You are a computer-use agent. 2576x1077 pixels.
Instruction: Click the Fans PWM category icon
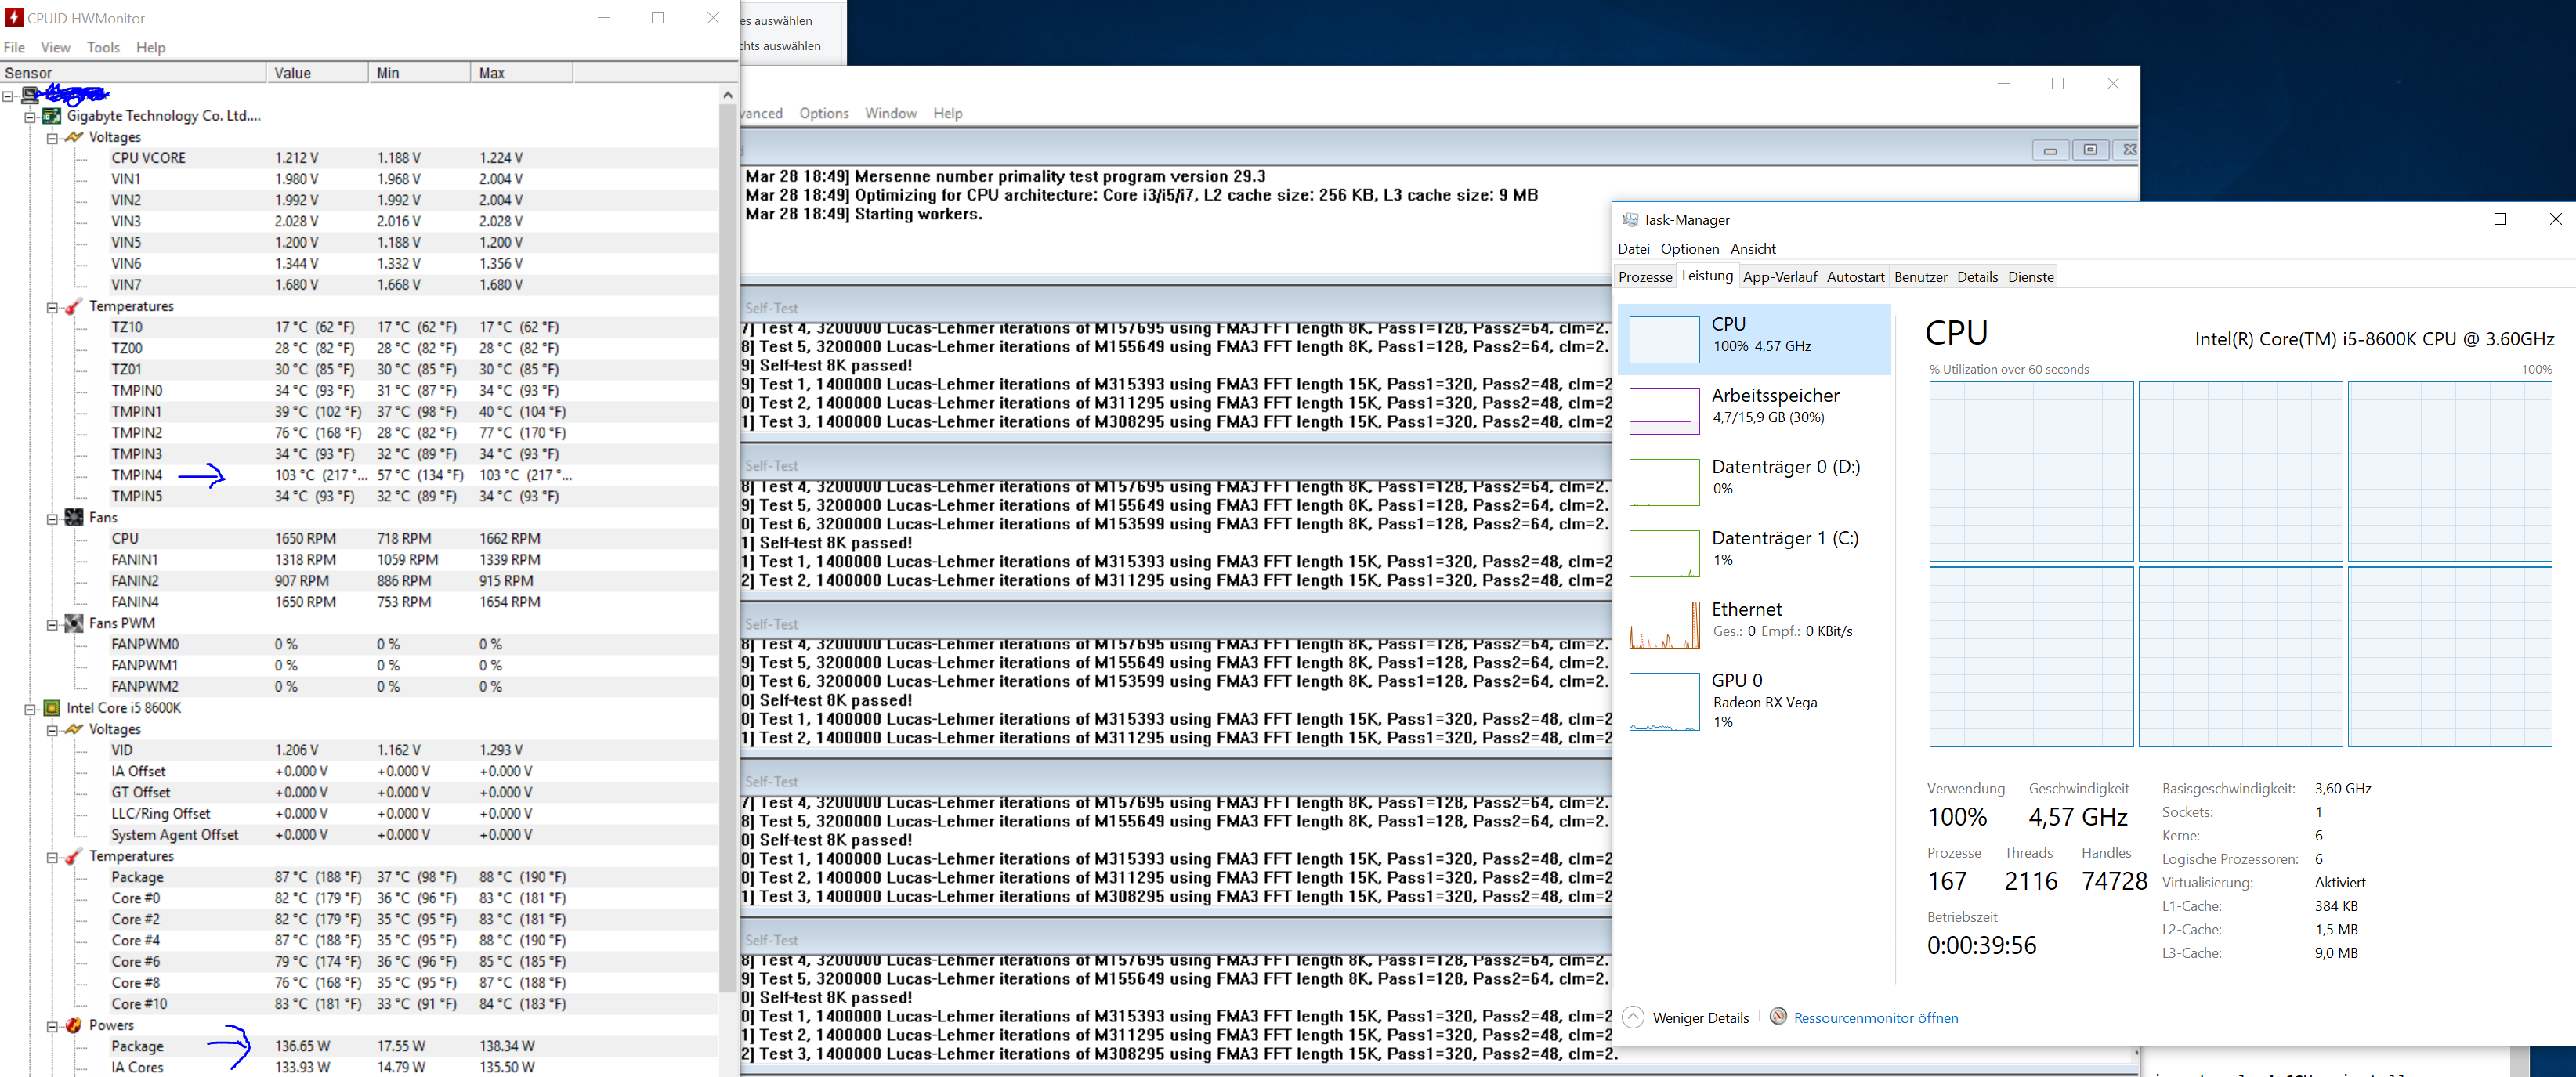74,623
